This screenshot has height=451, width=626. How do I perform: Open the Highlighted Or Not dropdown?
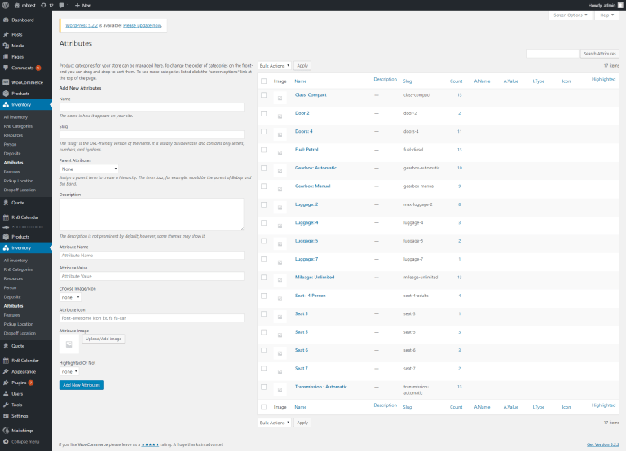(69, 372)
